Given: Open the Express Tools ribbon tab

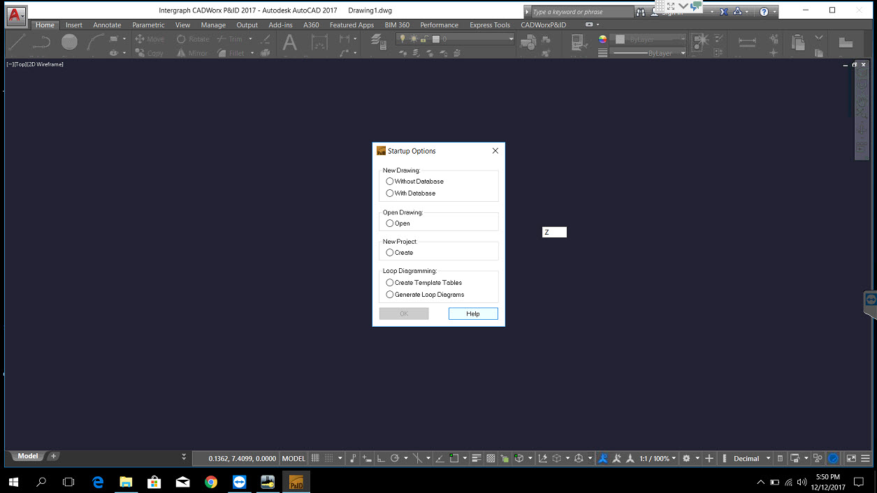Looking at the screenshot, I should pyautogui.click(x=490, y=25).
